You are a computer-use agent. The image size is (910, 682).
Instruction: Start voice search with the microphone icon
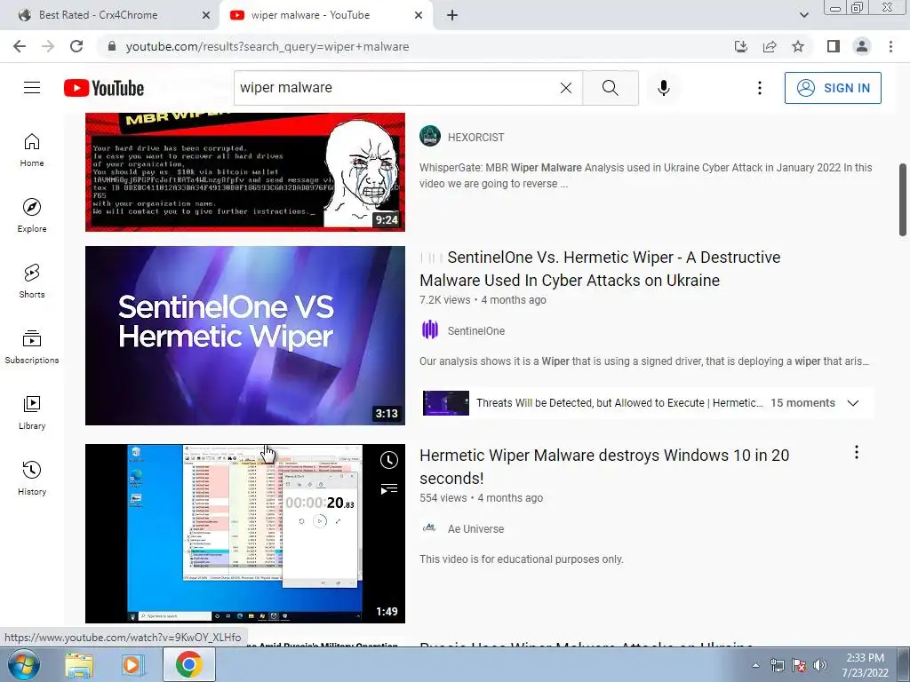click(x=664, y=88)
